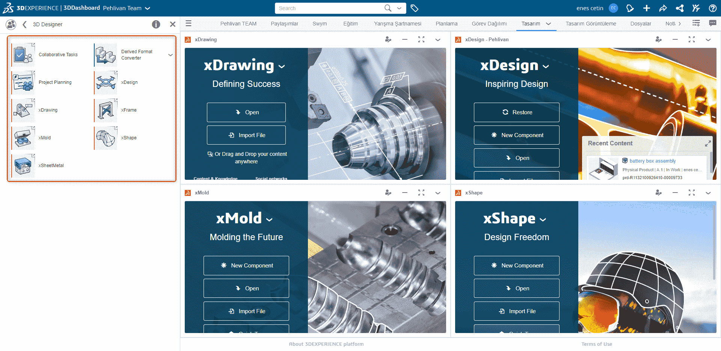721x351 pixels.
Task: Switch to the Tasarım Görüntüleme tab
Action: click(x=591, y=24)
